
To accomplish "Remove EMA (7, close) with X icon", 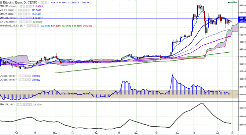I will (29, 14).
